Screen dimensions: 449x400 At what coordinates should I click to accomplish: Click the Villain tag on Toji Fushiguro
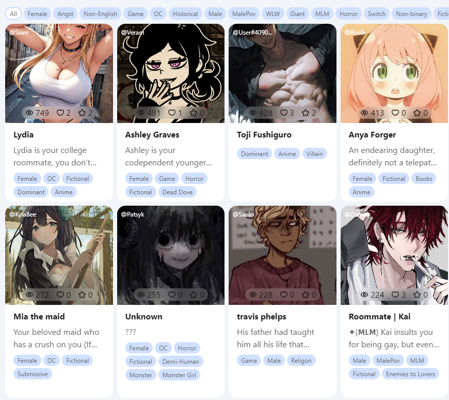314,153
